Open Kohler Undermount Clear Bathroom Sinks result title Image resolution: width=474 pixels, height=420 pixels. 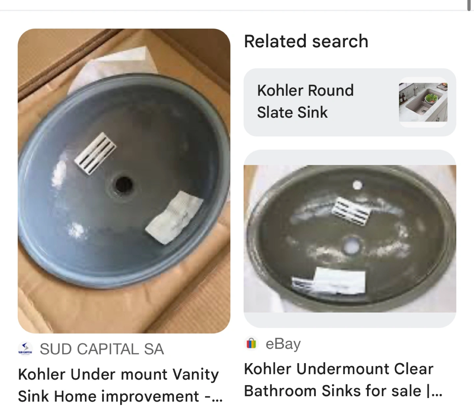pos(343,380)
